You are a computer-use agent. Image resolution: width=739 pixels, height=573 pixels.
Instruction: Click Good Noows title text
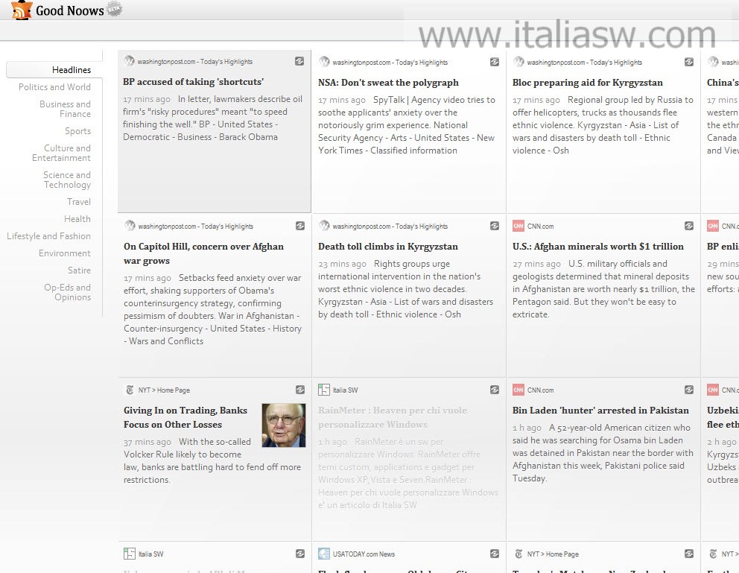tap(70, 10)
